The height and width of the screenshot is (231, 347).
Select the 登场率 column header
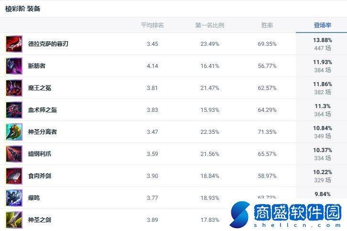[x=322, y=25]
